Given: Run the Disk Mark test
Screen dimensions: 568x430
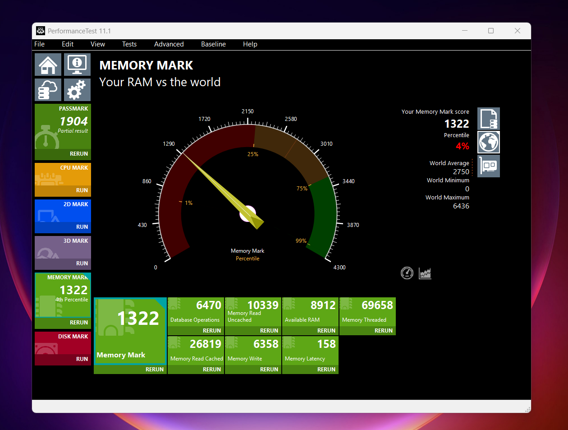Looking at the screenshot, I should point(82,359).
